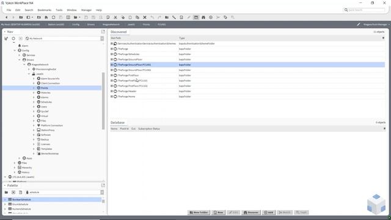Click the Cut scissors icon in toolbar
The height and width of the screenshot is (220, 391).
click(x=115, y=18)
